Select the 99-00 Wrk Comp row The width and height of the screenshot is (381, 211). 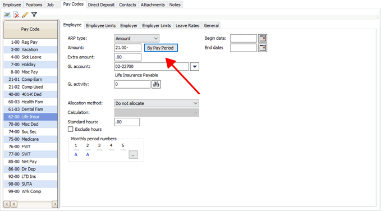point(30,191)
